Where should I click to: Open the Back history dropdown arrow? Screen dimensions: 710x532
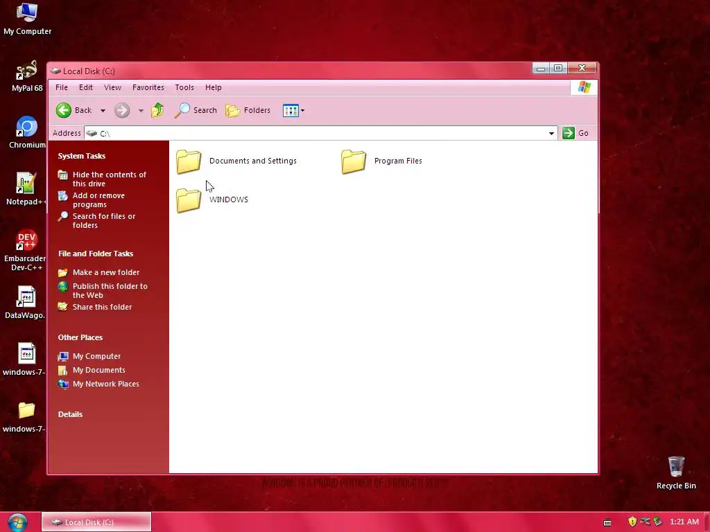(x=103, y=110)
